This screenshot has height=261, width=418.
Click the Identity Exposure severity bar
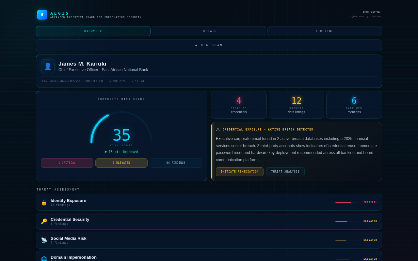(x=346, y=202)
